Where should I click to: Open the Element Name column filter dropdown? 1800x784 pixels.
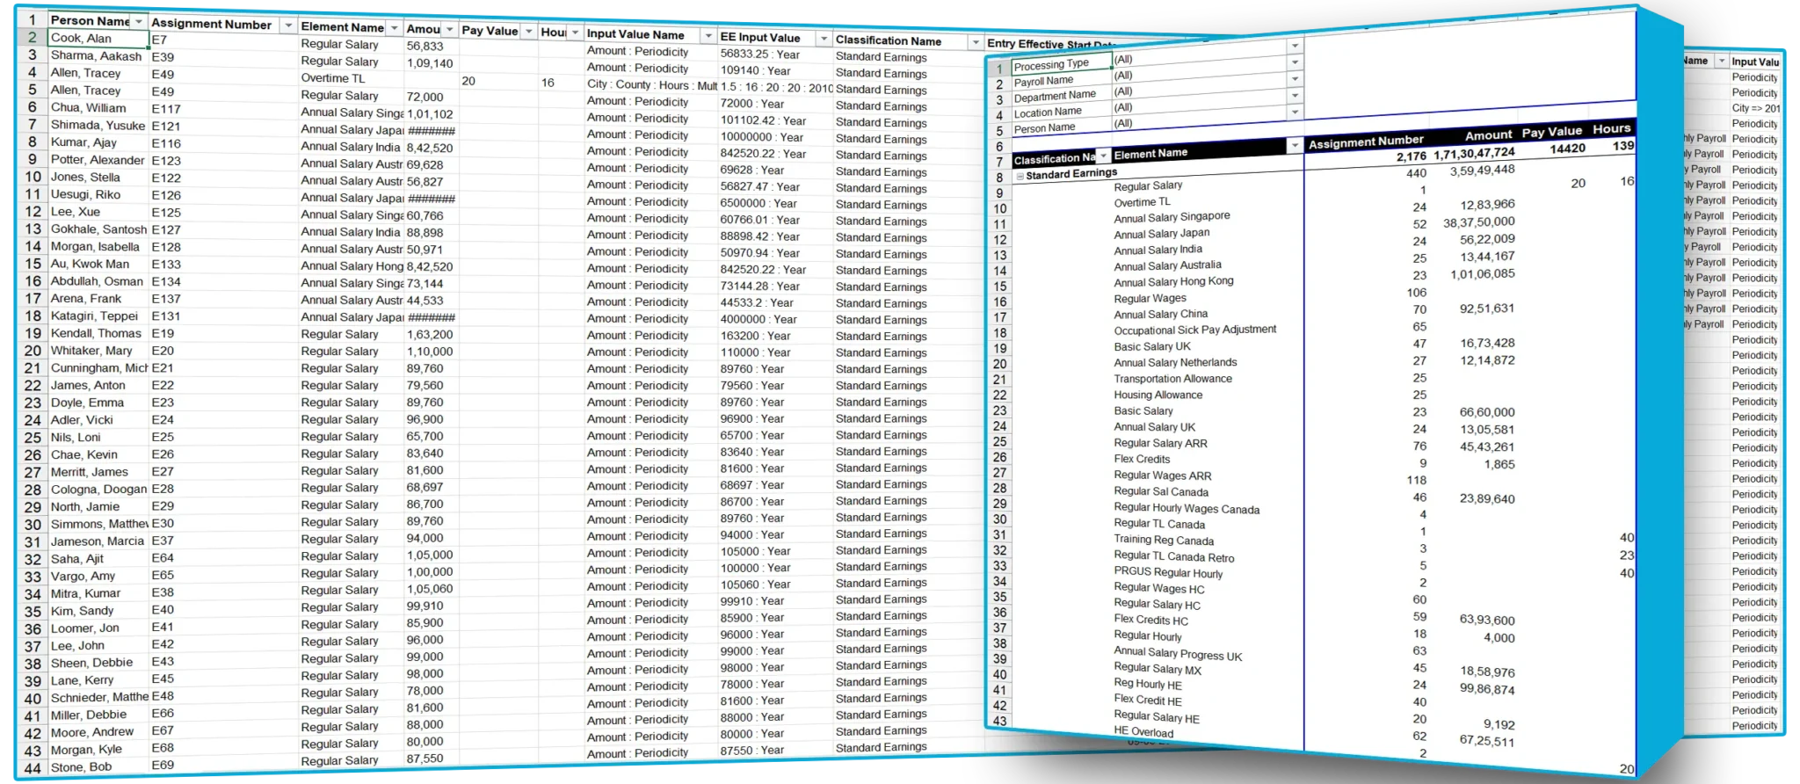pyautogui.click(x=394, y=28)
